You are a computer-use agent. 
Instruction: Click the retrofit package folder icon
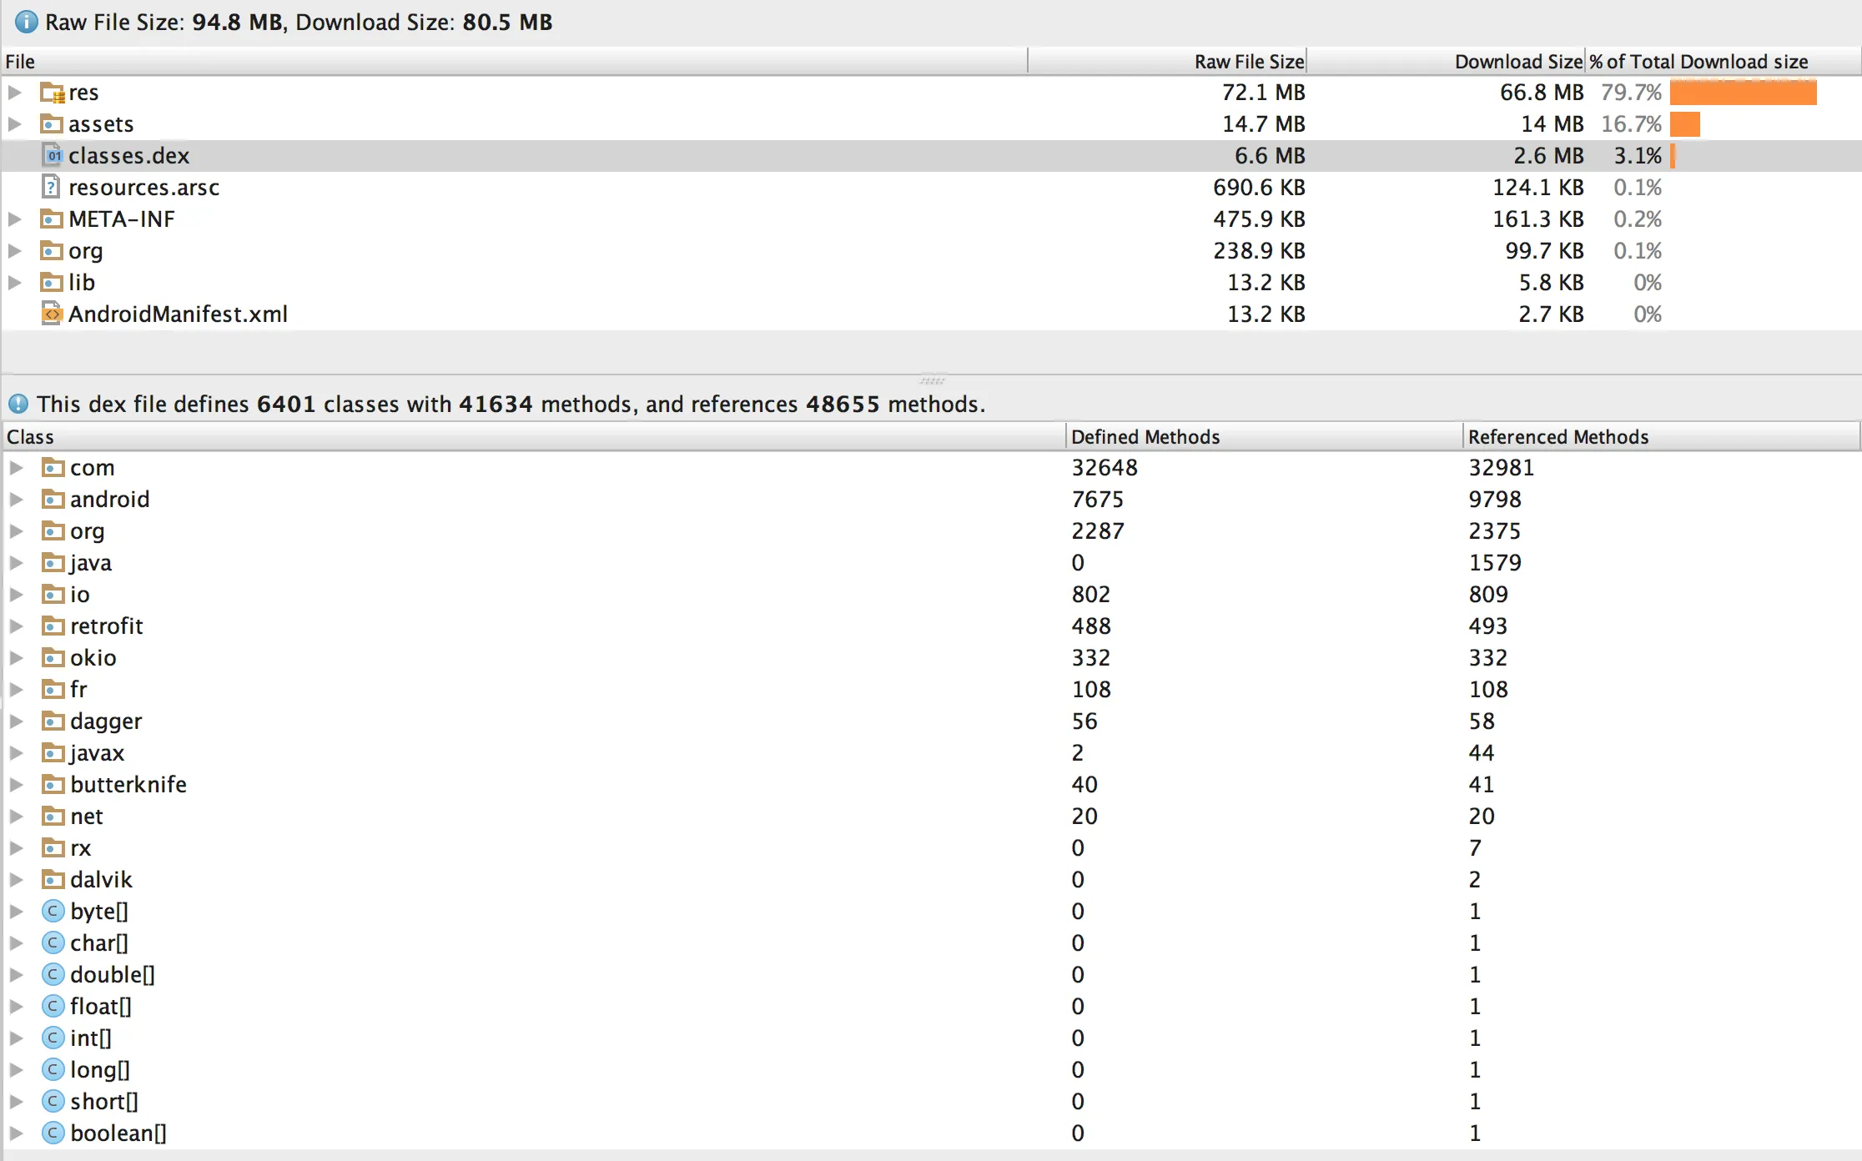53,626
